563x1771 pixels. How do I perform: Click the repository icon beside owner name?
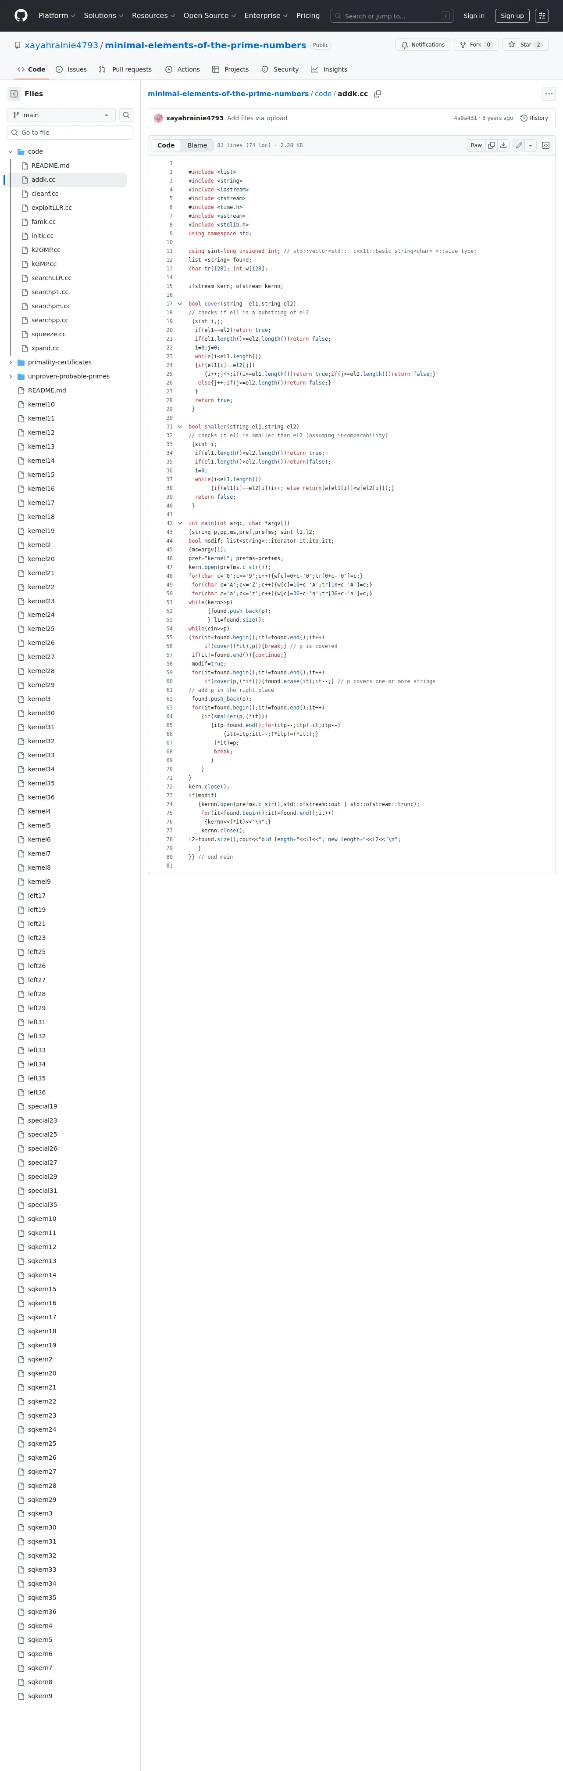point(17,45)
